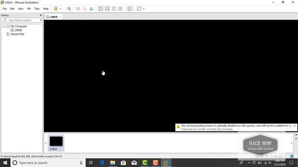Toggle the library sidebar view icon
The height and width of the screenshot is (167, 298).
point(101,9)
